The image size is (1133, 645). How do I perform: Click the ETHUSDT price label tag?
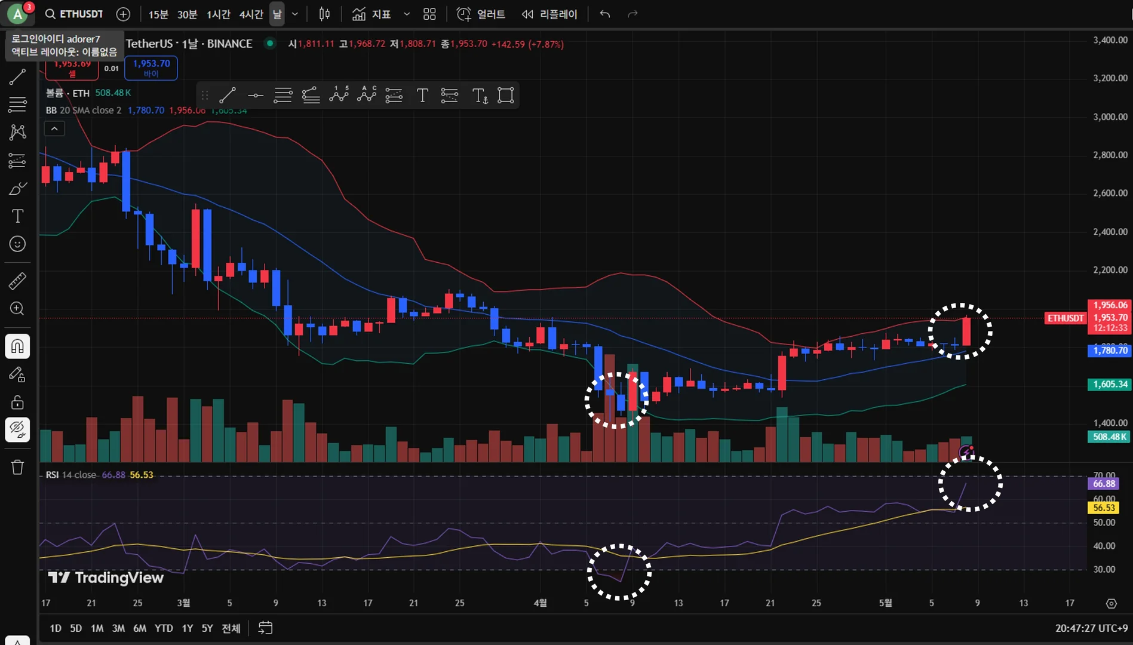pos(1066,318)
